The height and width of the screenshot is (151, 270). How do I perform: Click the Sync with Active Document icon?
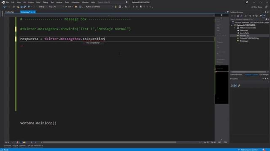point(250,16)
